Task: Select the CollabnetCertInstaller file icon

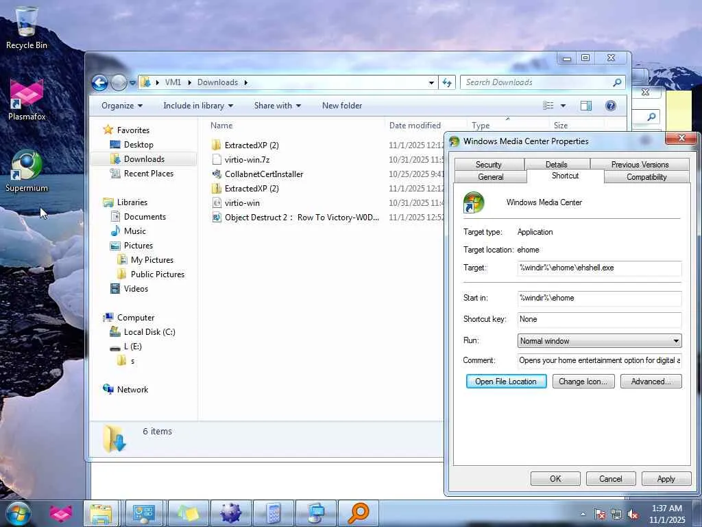Action: point(217,174)
